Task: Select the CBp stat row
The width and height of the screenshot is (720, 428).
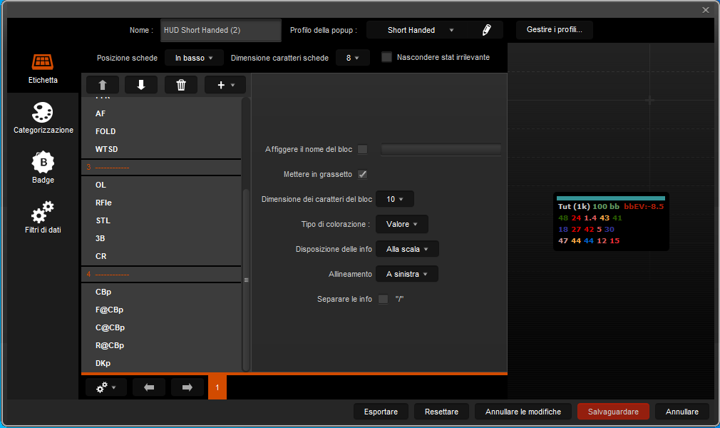Action: [x=161, y=292]
